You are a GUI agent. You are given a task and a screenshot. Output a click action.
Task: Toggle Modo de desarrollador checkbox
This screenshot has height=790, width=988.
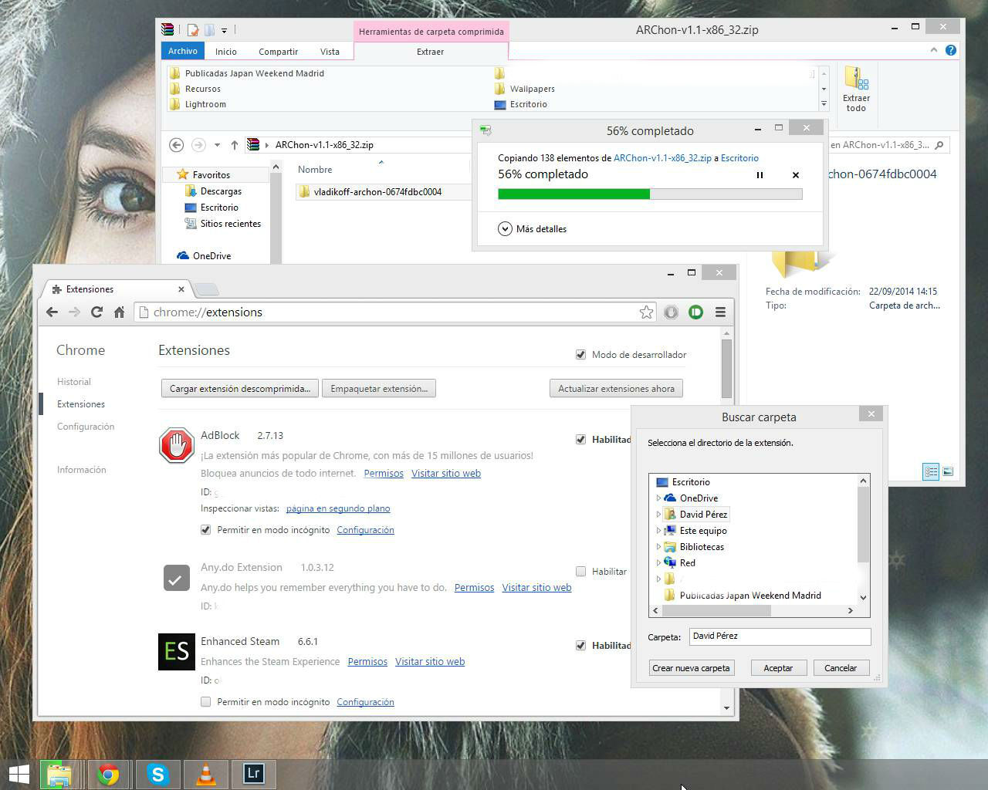coord(580,355)
